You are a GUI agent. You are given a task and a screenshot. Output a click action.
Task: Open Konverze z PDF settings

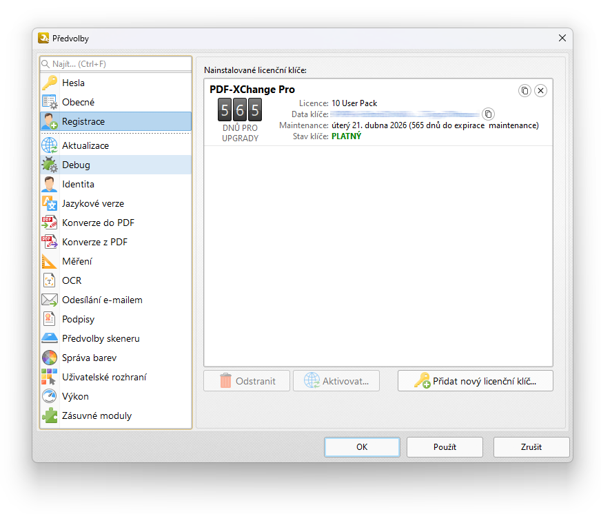(x=116, y=242)
